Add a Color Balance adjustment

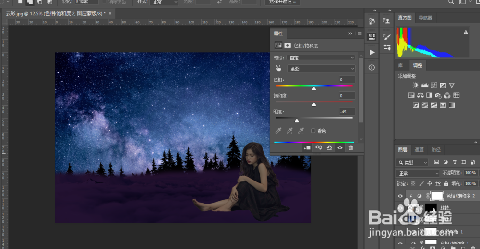coord(420,95)
